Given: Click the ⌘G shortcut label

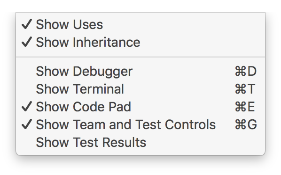Looking at the screenshot, I should point(246,124).
